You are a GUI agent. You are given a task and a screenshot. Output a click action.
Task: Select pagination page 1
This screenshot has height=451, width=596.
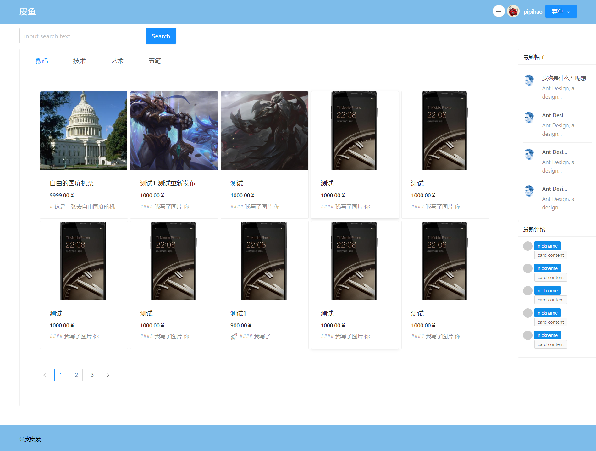click(x=61, y=375)
